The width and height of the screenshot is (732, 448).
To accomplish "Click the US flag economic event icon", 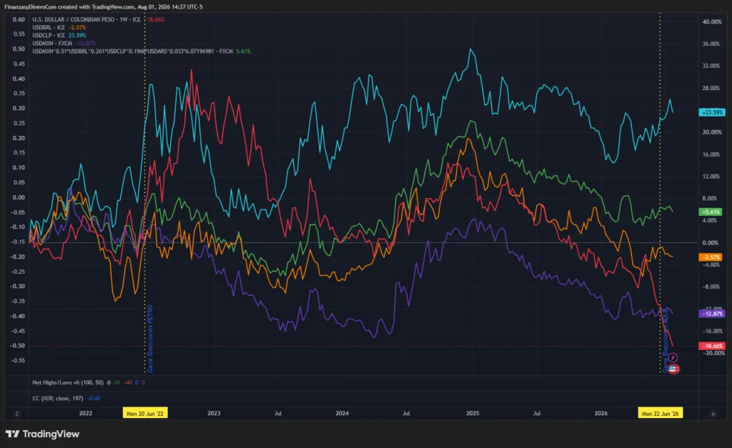I will click(673, 369).
